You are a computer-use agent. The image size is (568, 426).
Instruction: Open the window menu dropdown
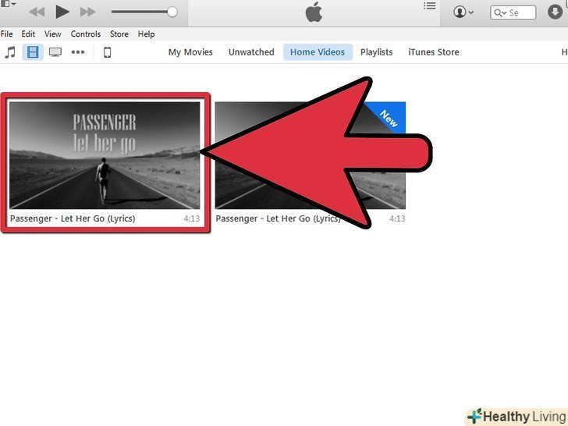[x=9, y=4]
